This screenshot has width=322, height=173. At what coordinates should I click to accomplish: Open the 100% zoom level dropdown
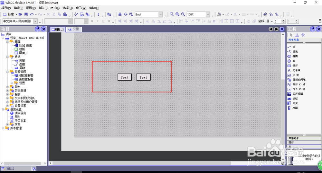208,14
